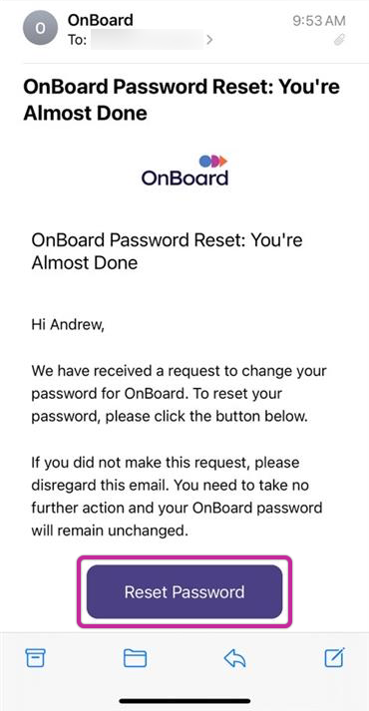The height and width of the screenshot is (711, 369).
Task: Expand recipient details with the chevron arrow
Action: [x=209, y=40]
